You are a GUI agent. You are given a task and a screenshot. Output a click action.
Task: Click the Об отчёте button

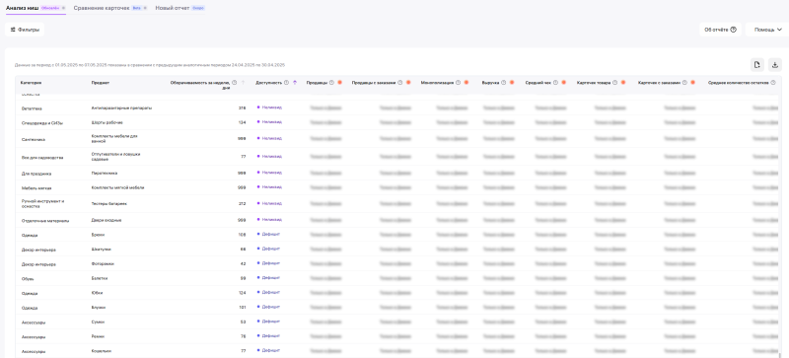point(720,30)
